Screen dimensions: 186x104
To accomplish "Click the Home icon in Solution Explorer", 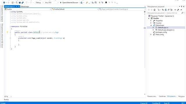I will click(154, 10).
